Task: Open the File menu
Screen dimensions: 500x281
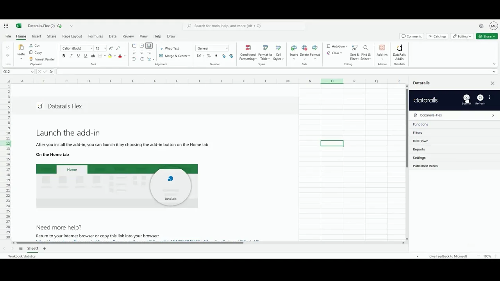Action: tap(8, 36)
